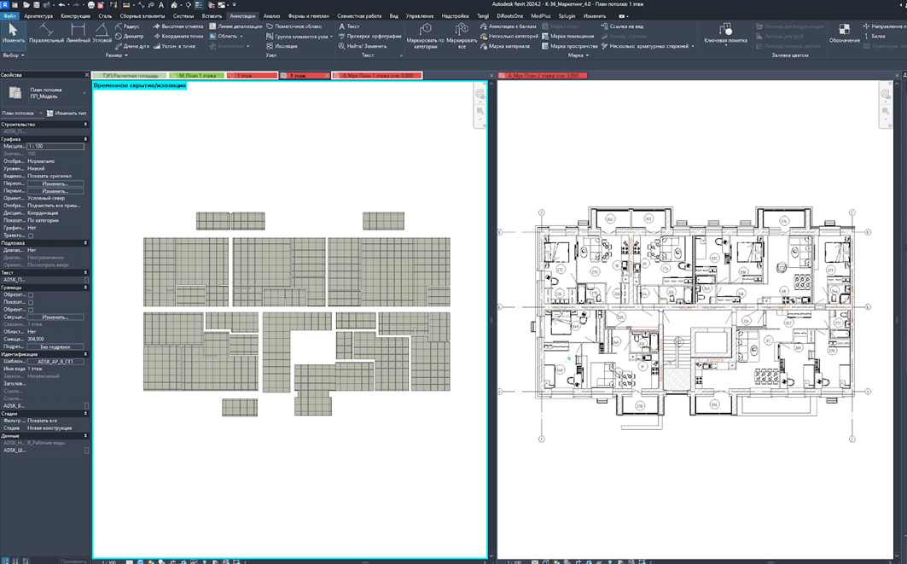Click the Print icon in quick access toolbar

[90, 4]
